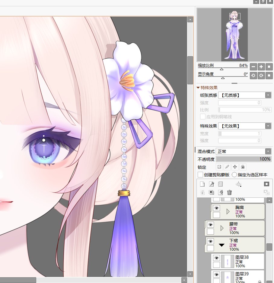Screen dimensions: 274x283
Task: Zoom in with plus button next to 缩放比例
Action: point(261,67)
